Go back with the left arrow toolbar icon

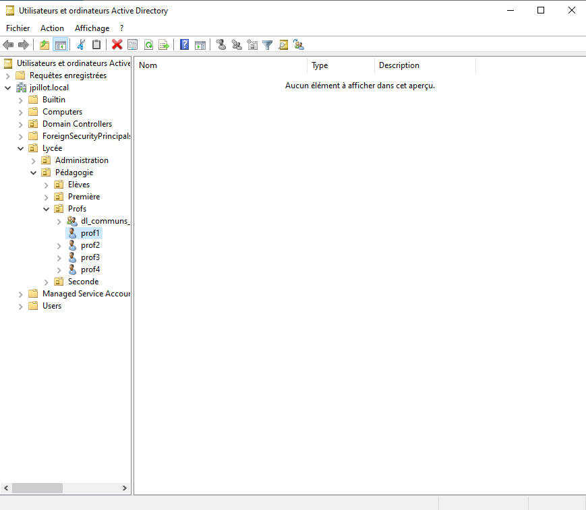[8, 45]
